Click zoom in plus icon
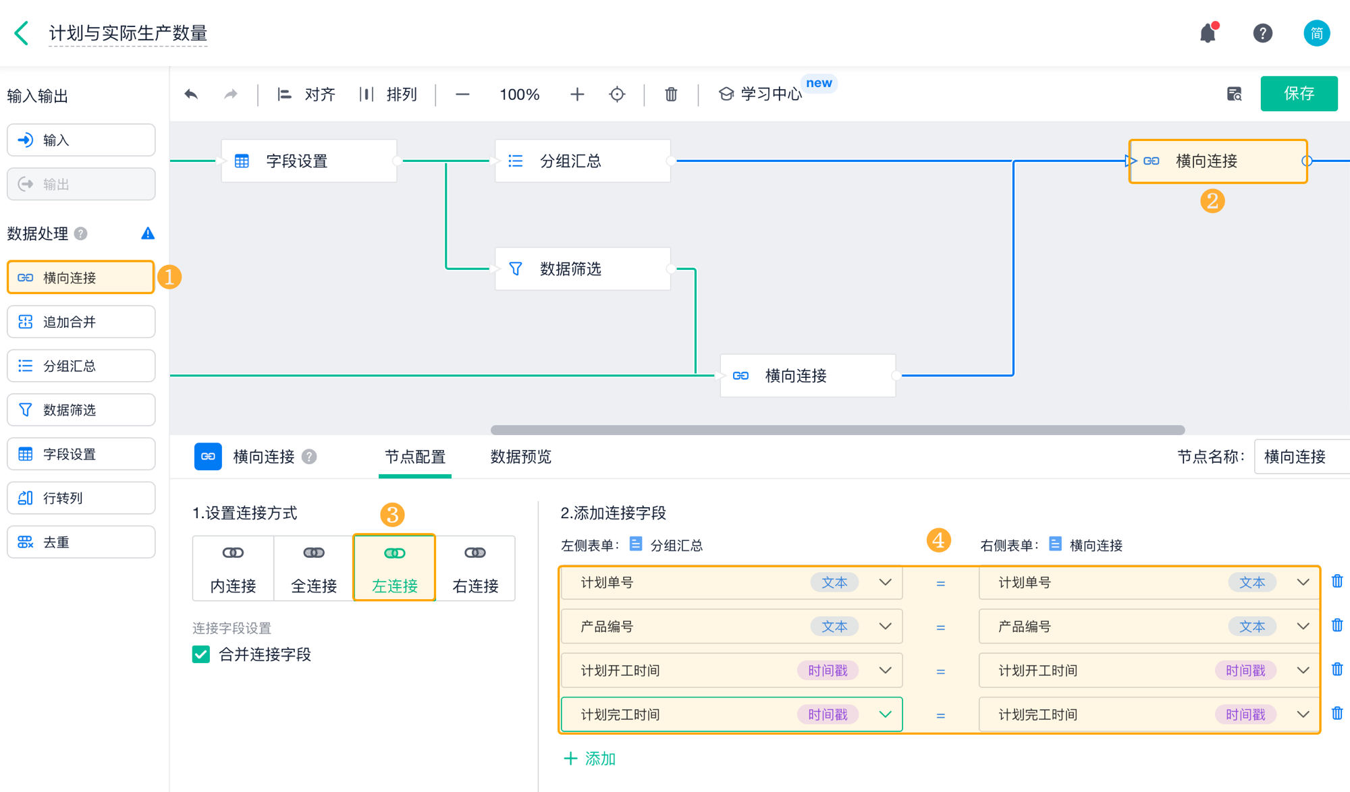Screen dimensions: 1350x792 576,94
